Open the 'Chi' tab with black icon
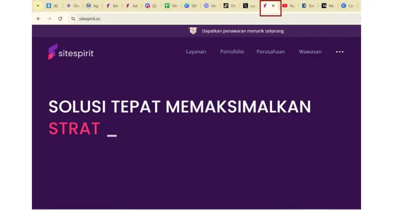393x210 pixels. point(230,6)
